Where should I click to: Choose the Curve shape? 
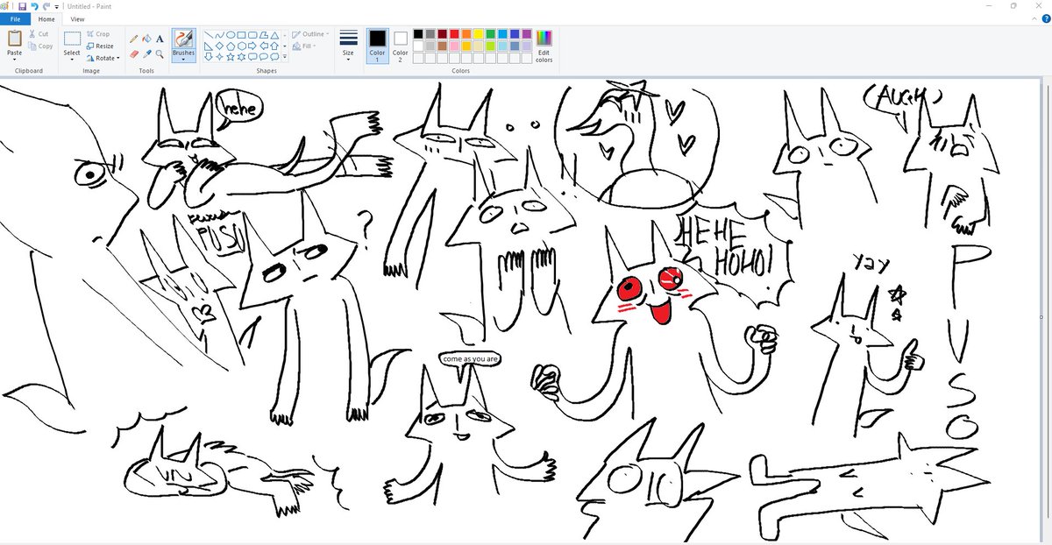click(220, 35)
